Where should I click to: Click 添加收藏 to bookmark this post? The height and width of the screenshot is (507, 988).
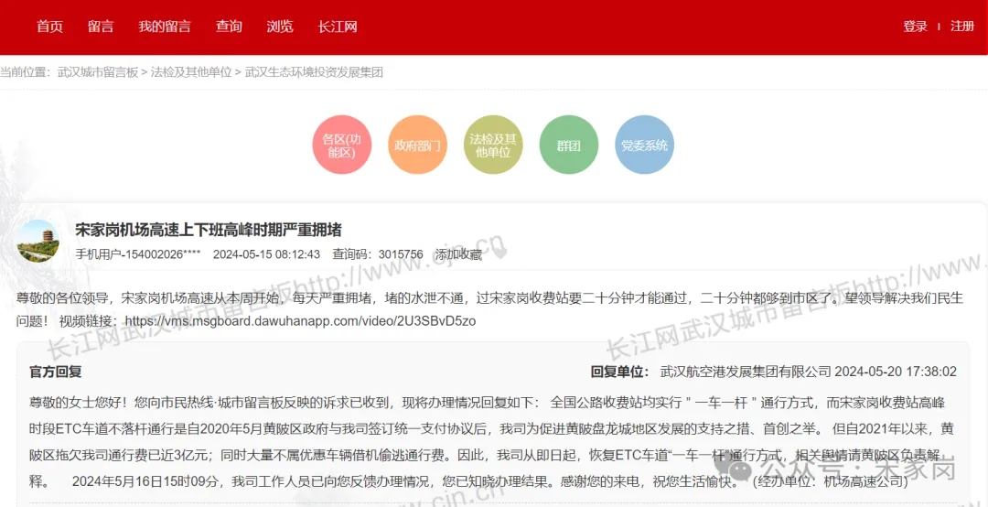tap(458, 254)
